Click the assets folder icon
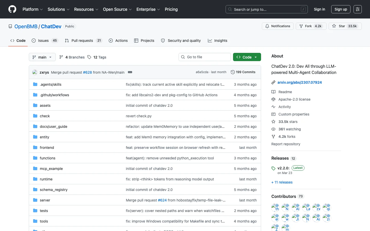Image resolution: width=370 pixels, height=231 pixels. (x=35, y=105)
